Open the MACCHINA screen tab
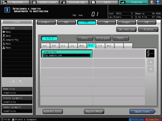This screenshot has width=162, height=121. tap(15, 2)
